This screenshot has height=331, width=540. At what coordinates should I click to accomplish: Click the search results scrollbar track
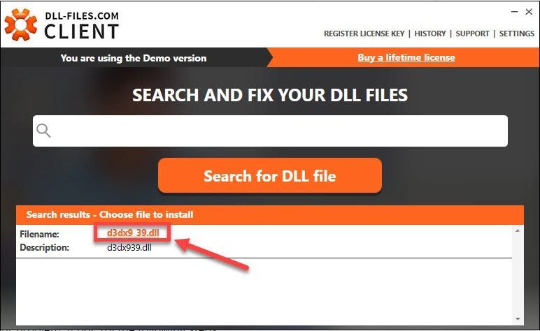[x=518, y=275]
